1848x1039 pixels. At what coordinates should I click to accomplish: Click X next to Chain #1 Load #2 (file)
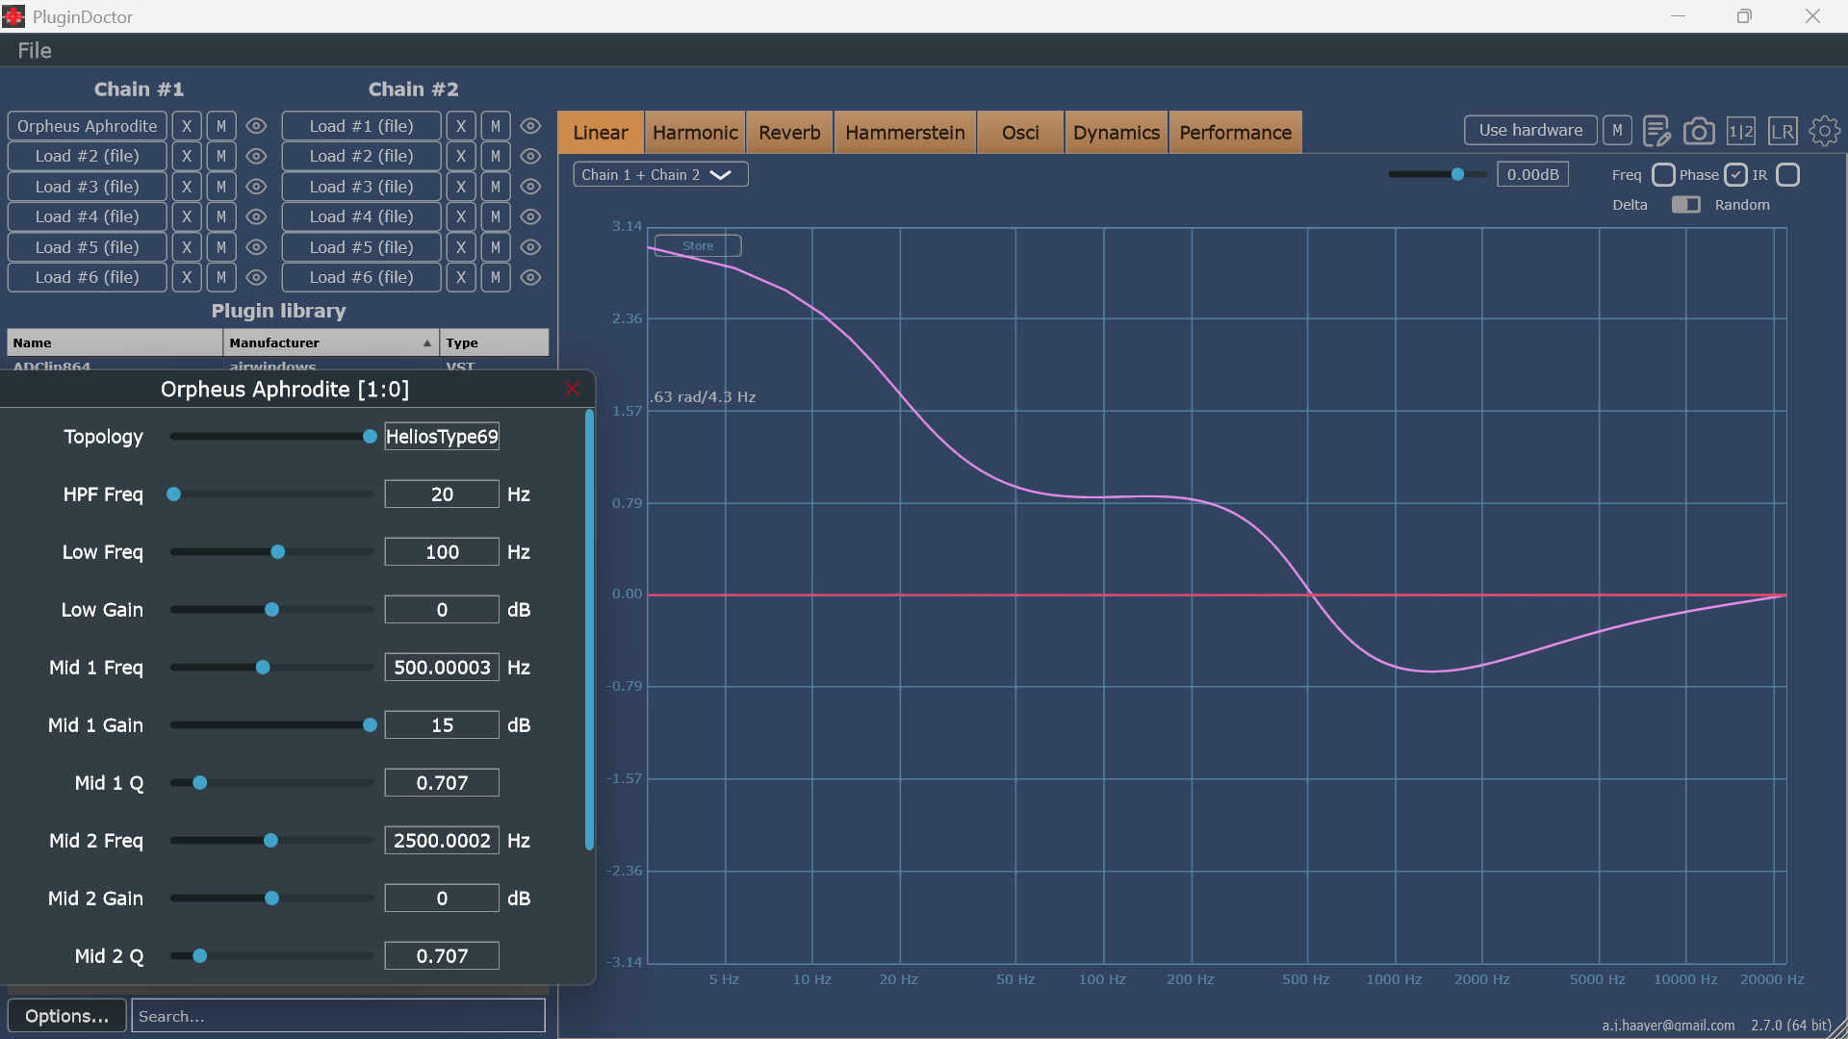(x=187, y=156)
